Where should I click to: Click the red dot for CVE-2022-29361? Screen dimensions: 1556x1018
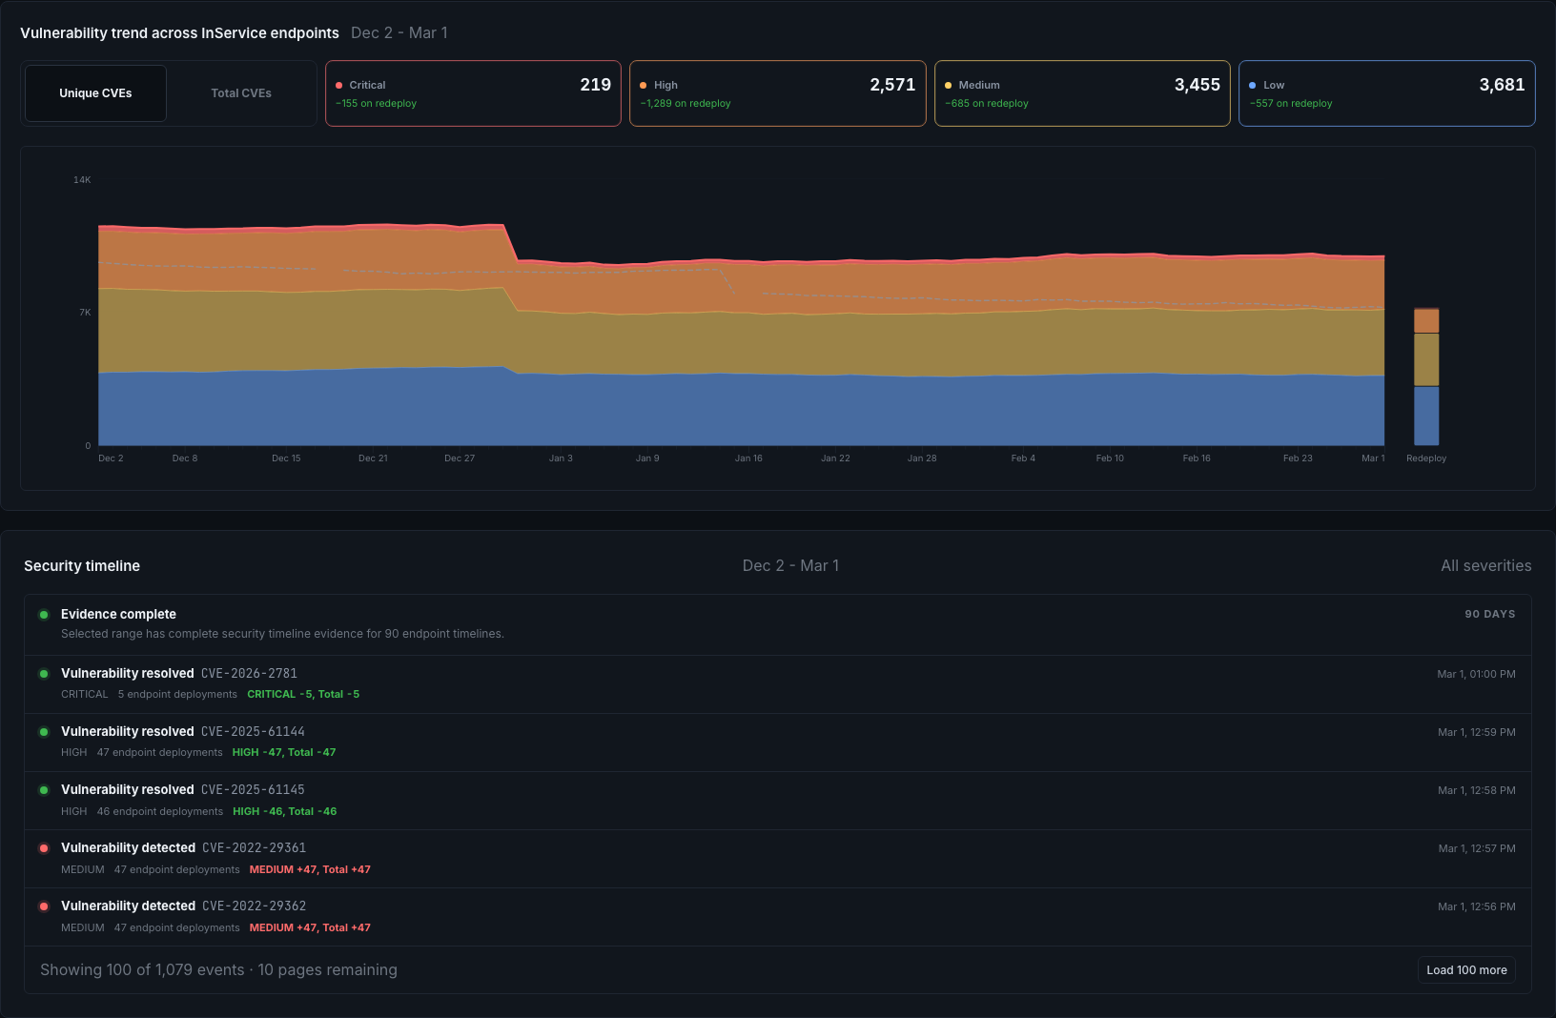coord(44,848)
